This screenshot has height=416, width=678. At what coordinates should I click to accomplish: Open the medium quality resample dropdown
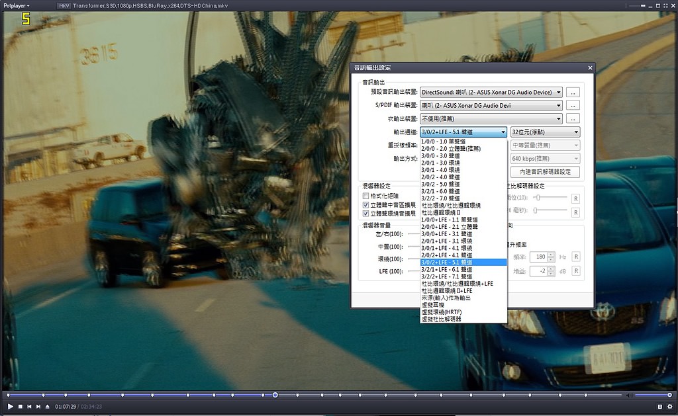(545, 146)
